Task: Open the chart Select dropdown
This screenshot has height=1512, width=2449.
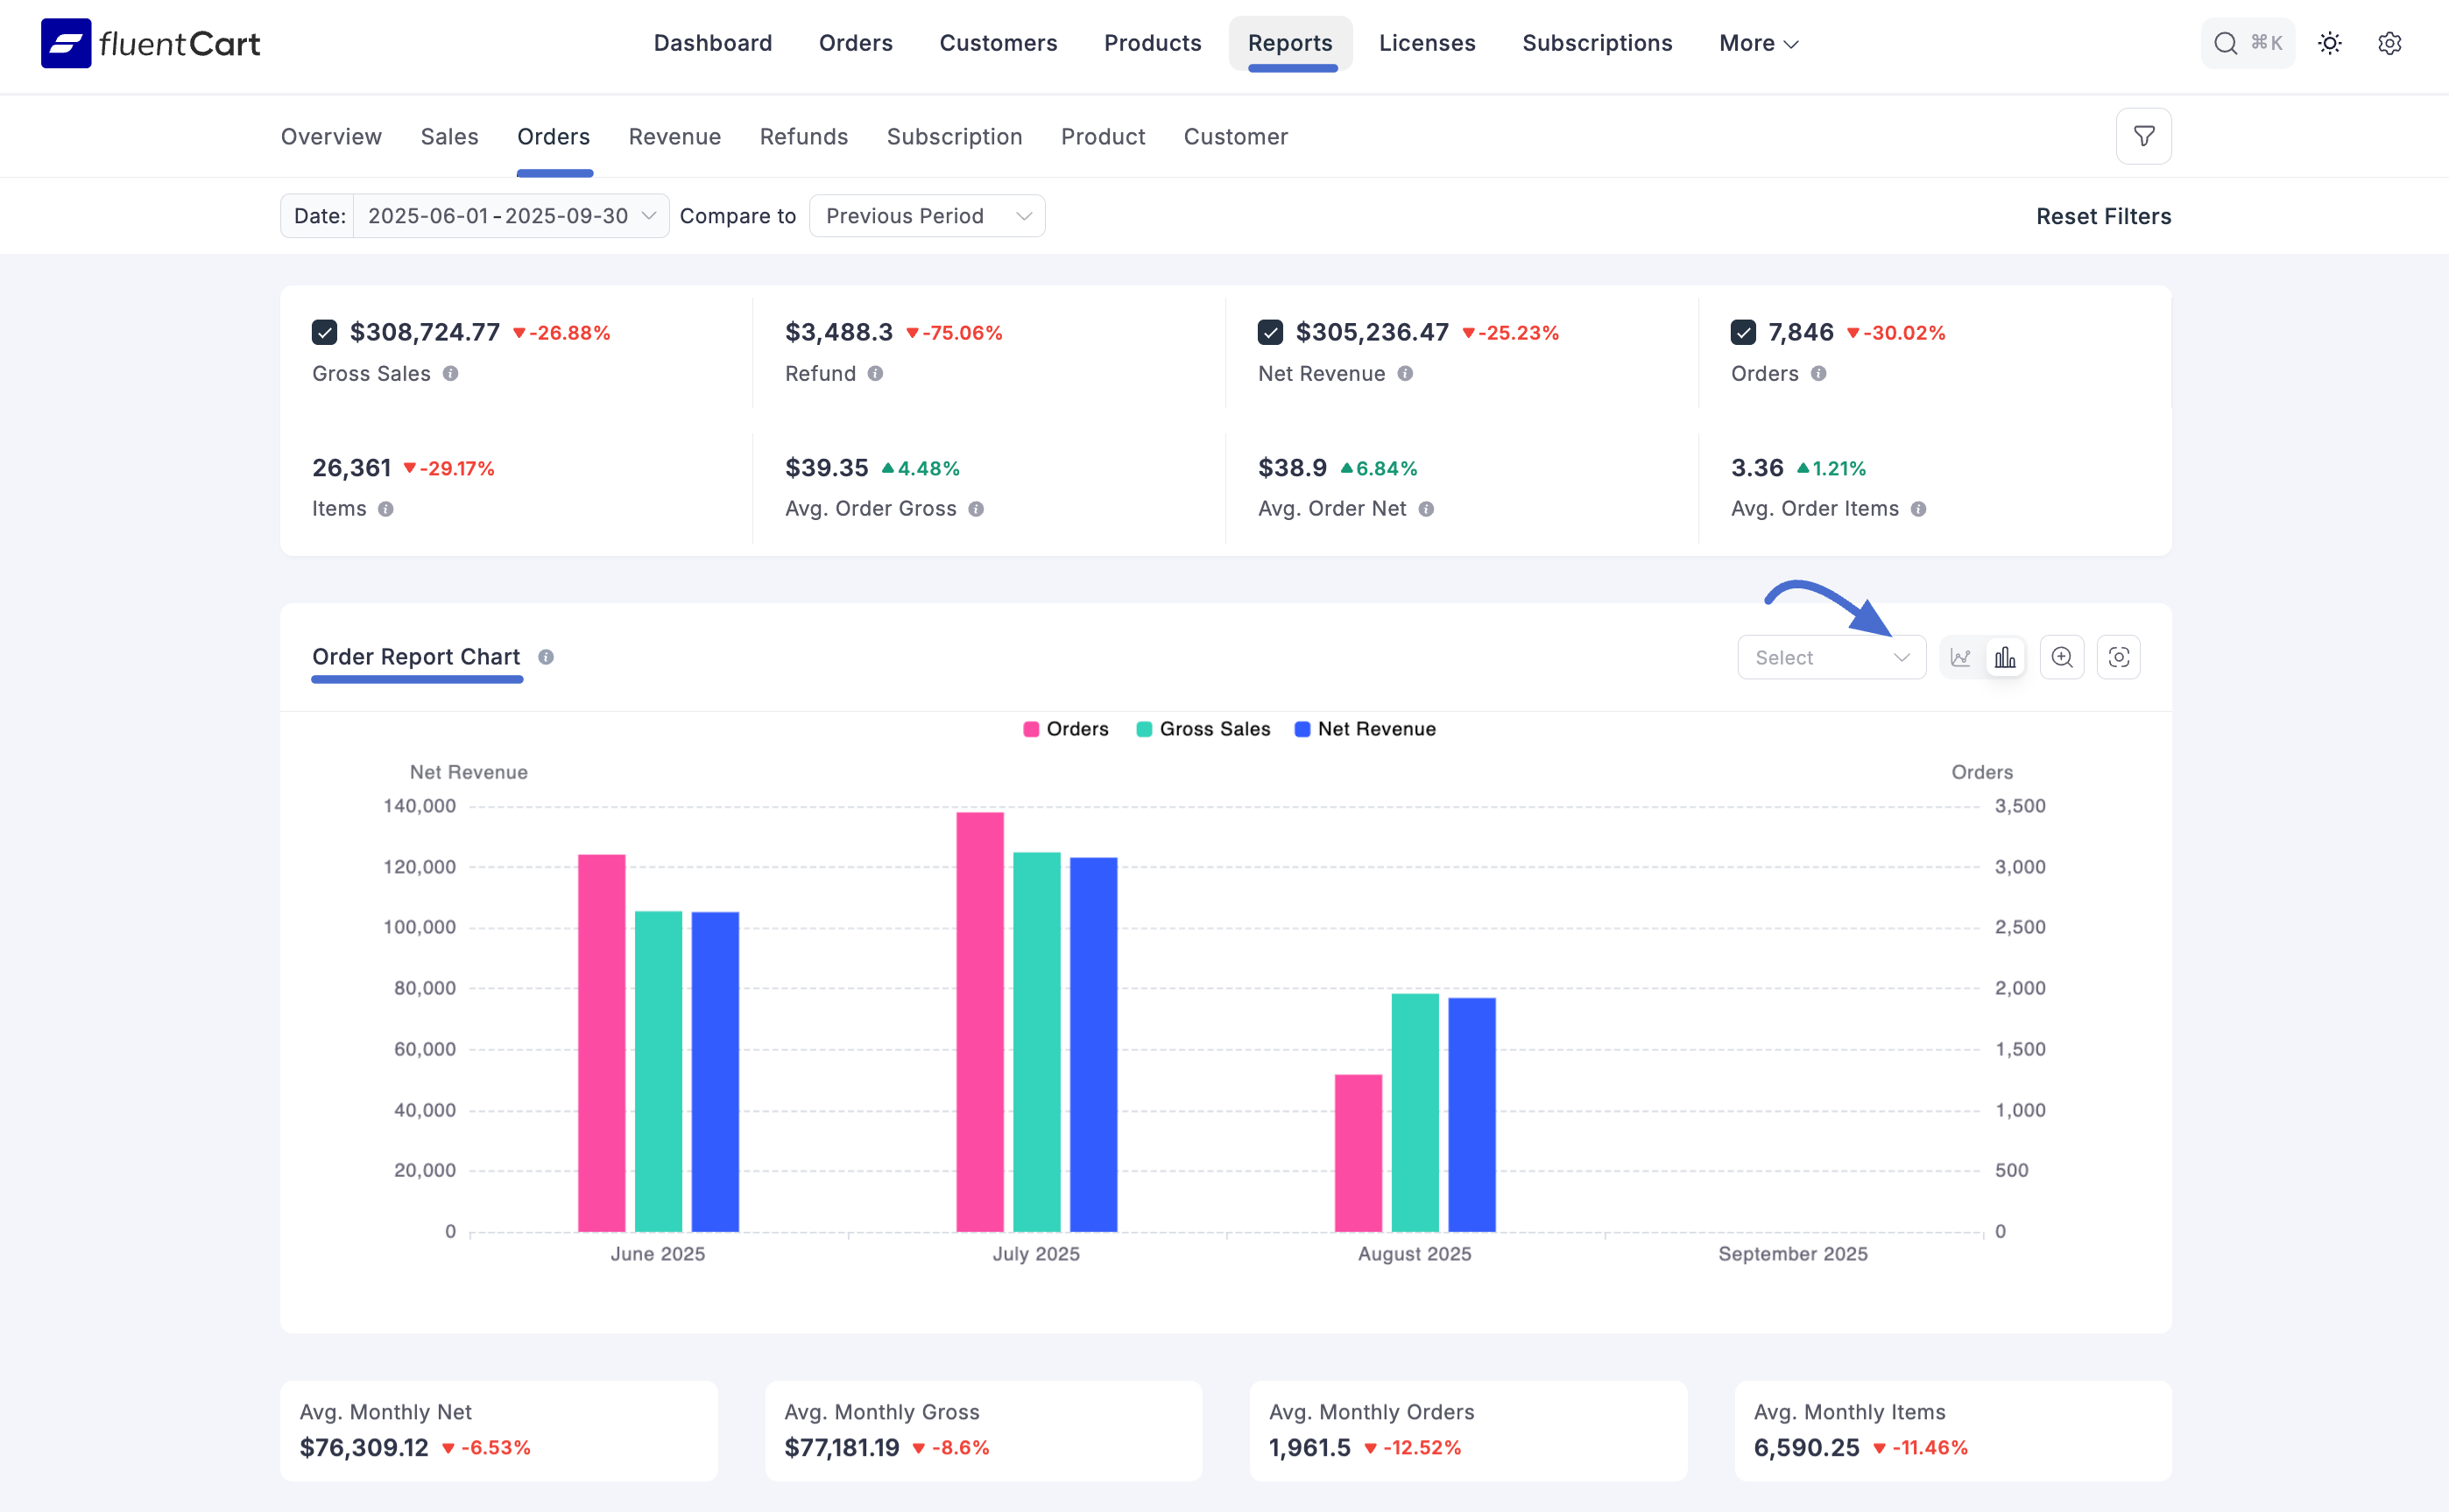Action: [1831, 657]
